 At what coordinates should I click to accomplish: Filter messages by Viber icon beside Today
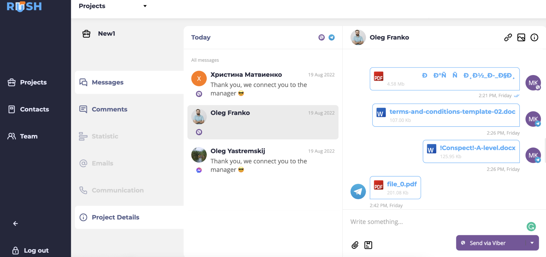(321, 37)
